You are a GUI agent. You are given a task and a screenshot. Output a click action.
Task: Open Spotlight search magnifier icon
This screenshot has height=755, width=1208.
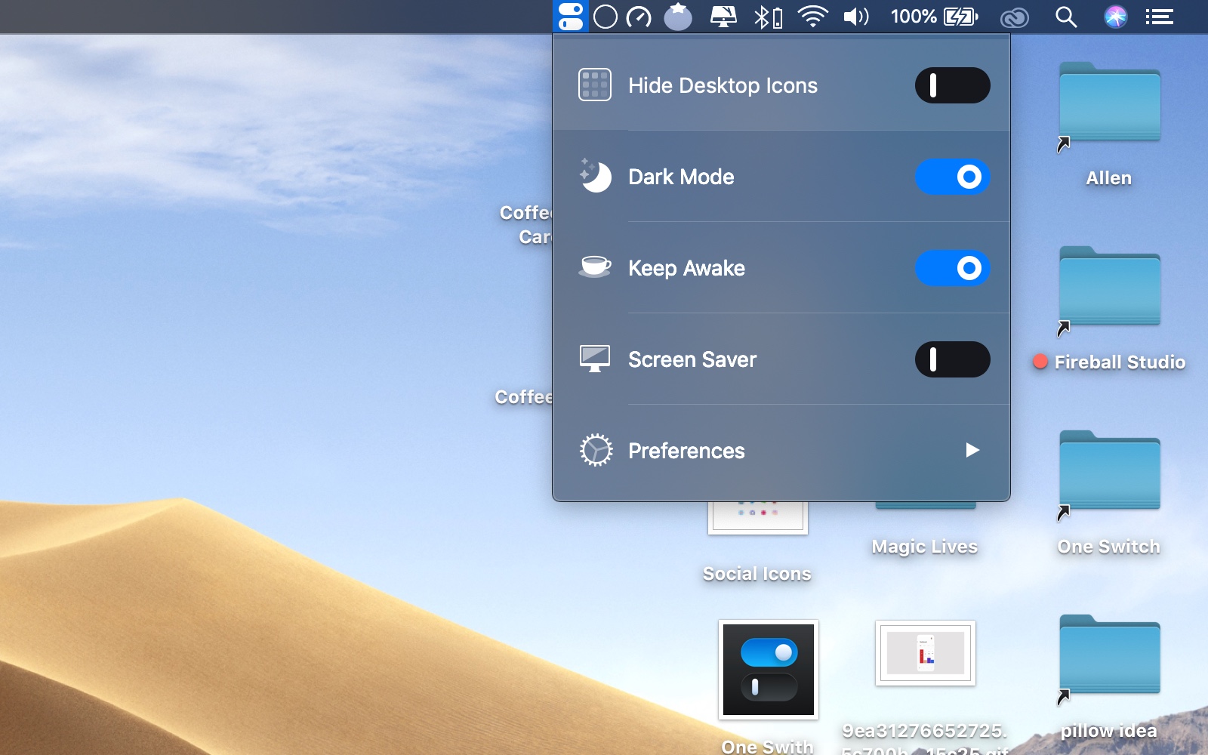1065,17
